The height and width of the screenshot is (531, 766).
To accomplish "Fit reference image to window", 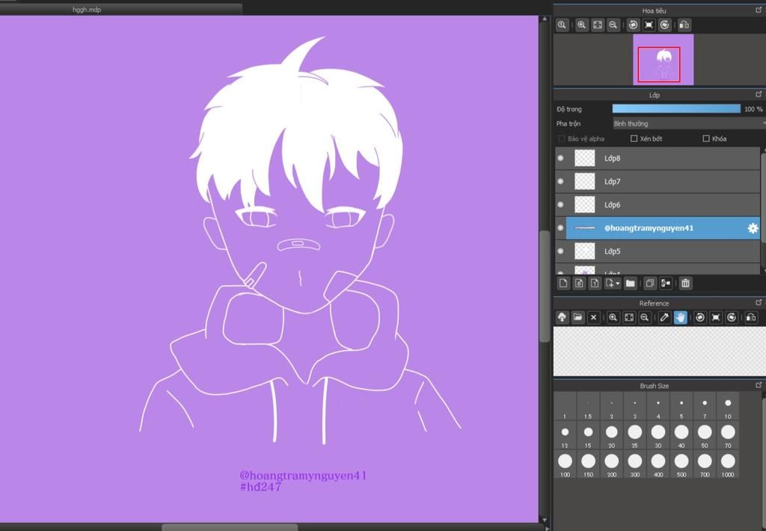I will click(629, 318).
